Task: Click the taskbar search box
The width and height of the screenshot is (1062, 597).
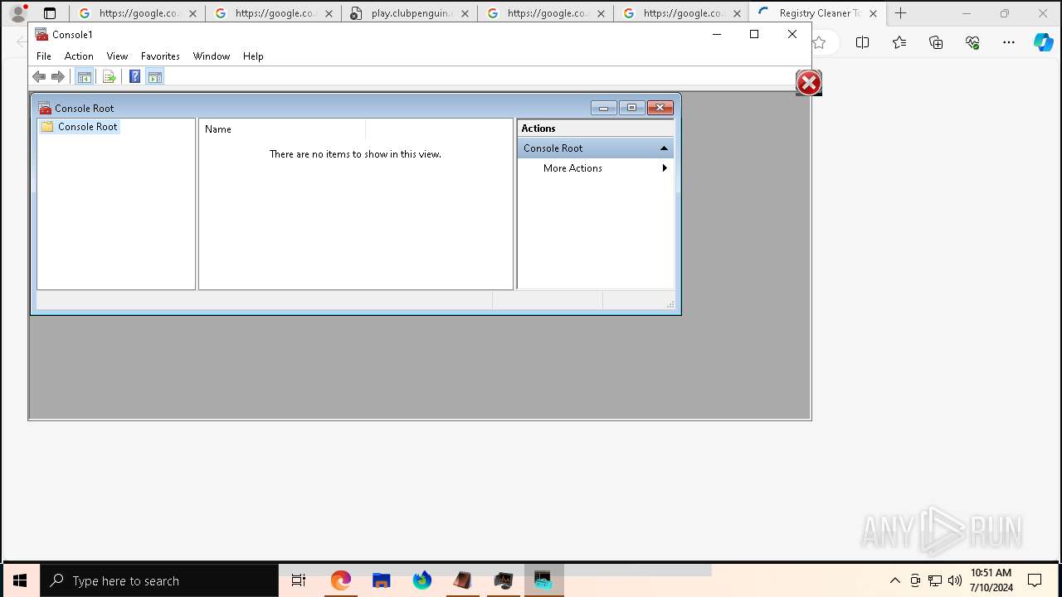Action: [159, 580]
